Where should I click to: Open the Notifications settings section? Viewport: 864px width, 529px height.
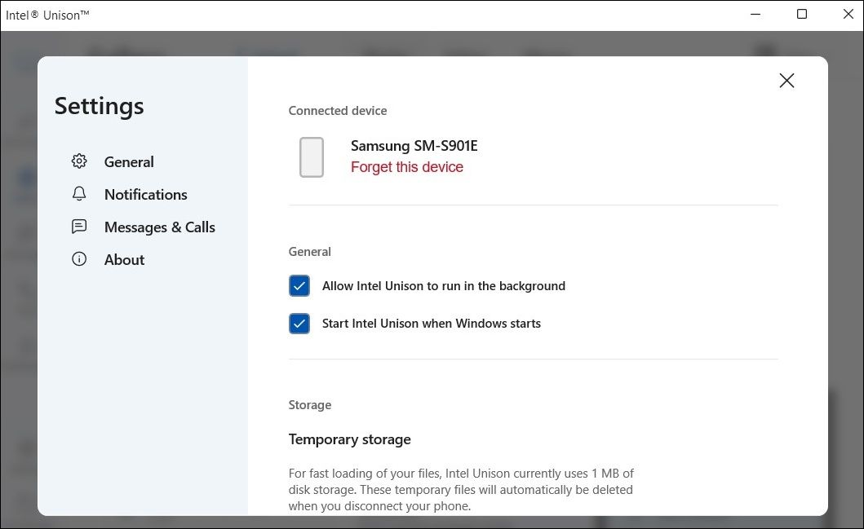click(146, 194)
